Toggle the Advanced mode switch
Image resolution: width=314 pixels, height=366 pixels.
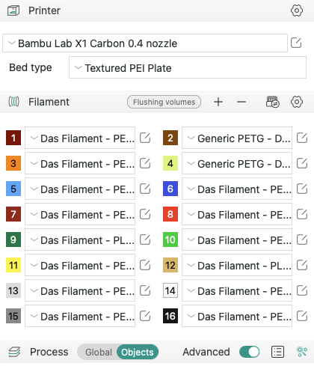point(249,352)
